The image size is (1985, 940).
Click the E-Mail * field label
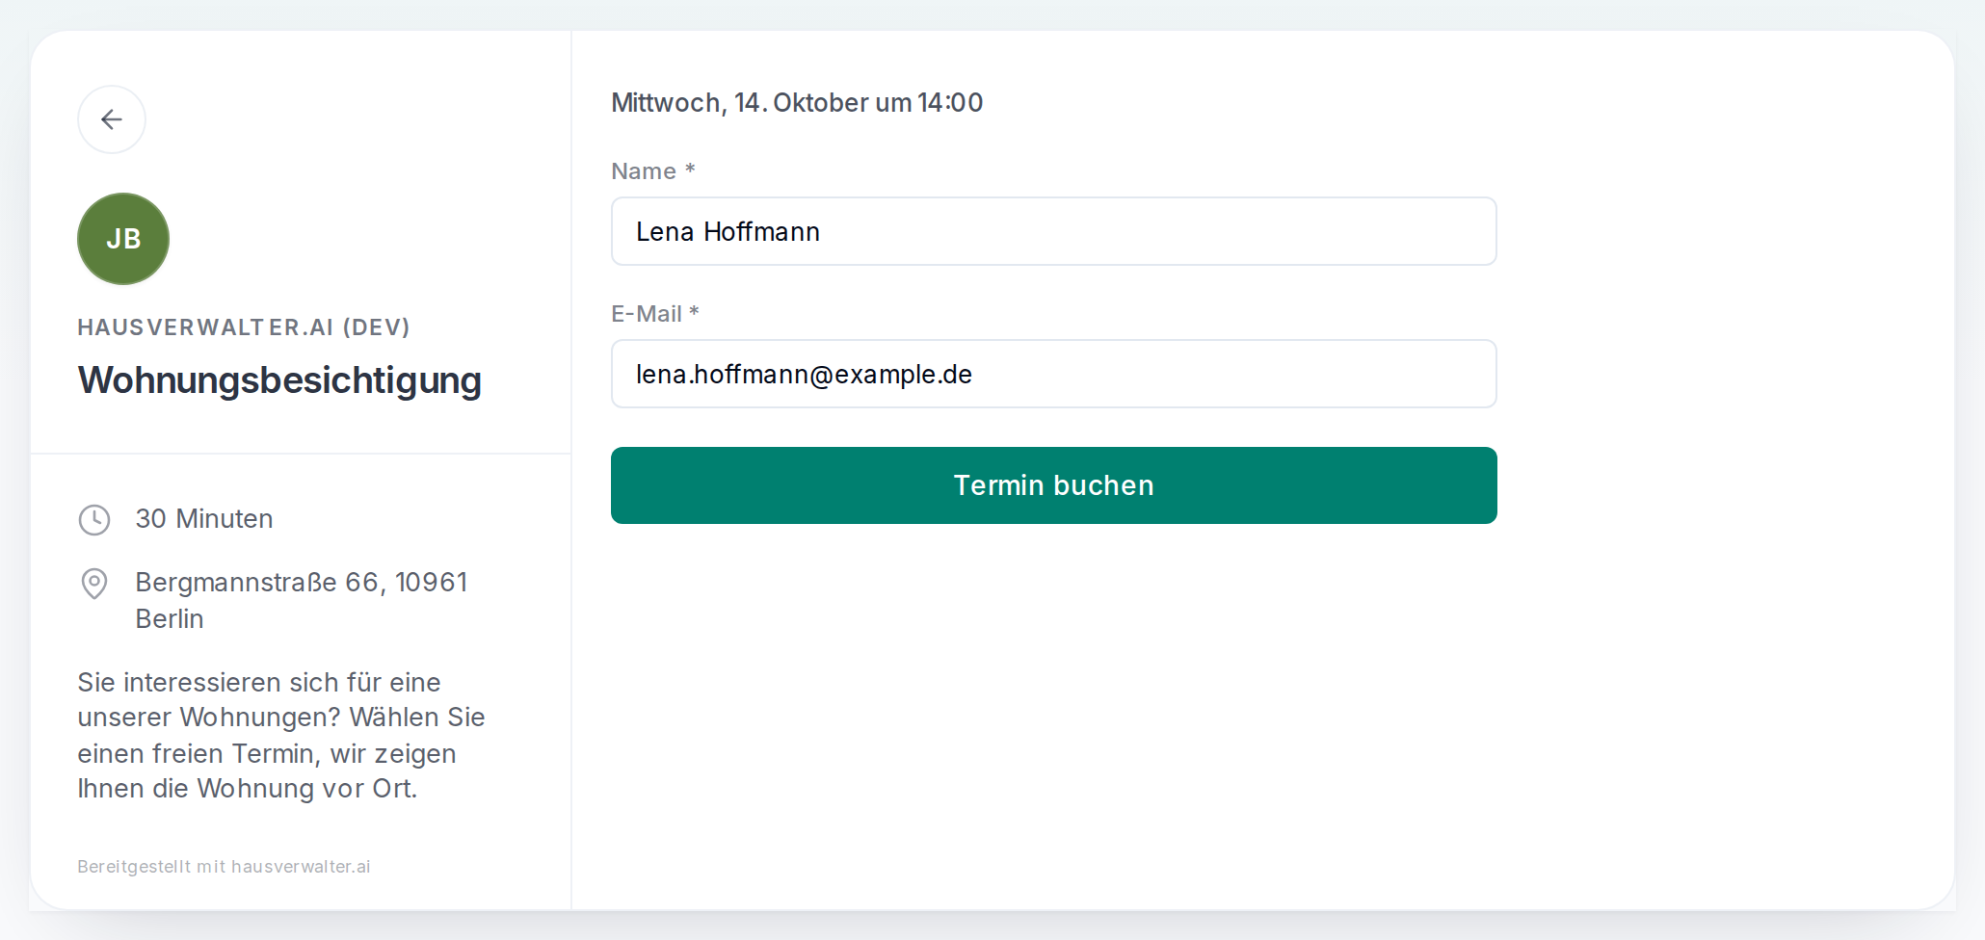(x=655, y=314)
